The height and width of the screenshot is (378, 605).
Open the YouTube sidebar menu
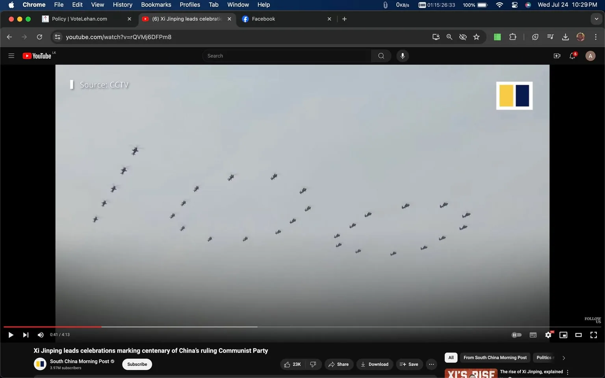[x=11, y=56]
